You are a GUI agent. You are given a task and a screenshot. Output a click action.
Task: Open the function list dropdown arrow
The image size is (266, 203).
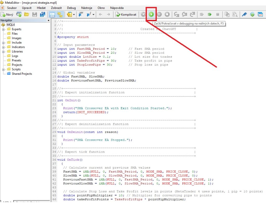pyautogui.click(x=94, y=15)
